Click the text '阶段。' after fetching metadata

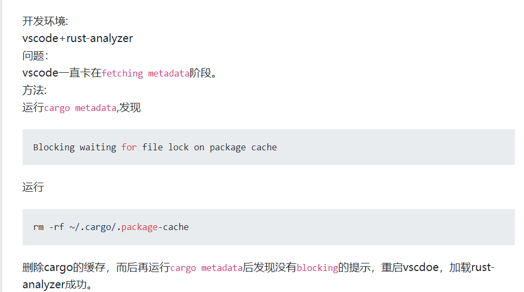[204, 73]
